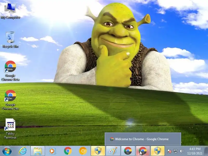Click the first security shield taskbar button

coord(98,151)
